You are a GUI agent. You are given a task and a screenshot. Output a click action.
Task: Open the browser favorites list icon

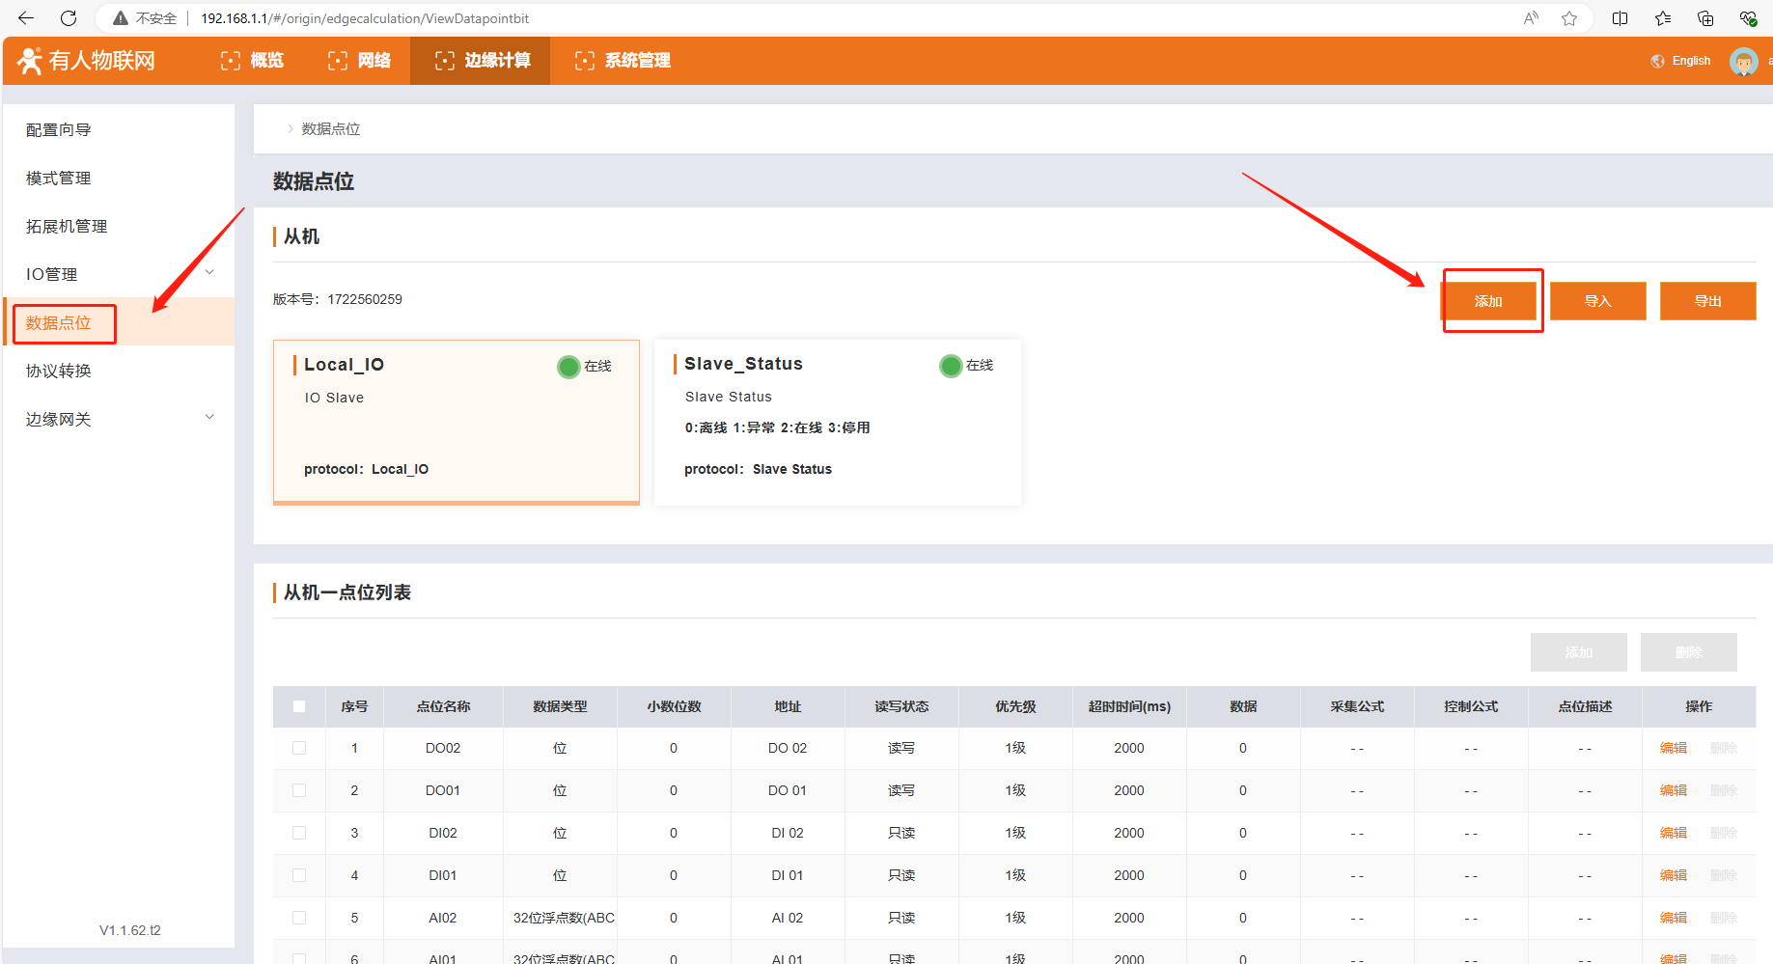pos(1662,18)
